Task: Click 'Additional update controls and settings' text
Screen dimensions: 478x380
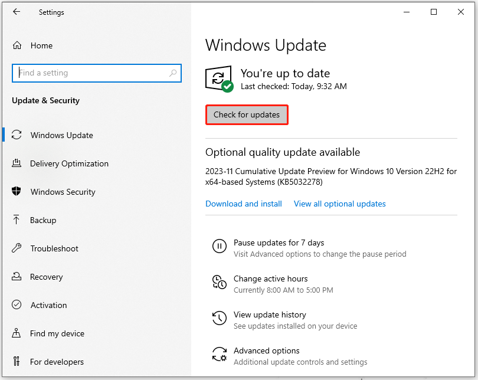Action: [x=300, y=362]
